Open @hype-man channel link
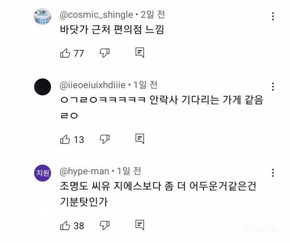This screenshot has height=243, width=290. point(84,171)
